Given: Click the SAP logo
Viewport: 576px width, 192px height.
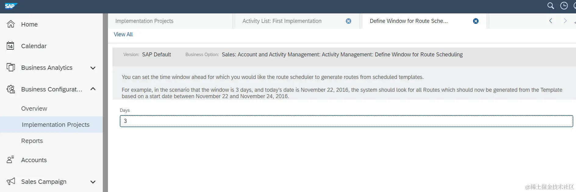Looking at the screenshot, I should coord(11,6).
